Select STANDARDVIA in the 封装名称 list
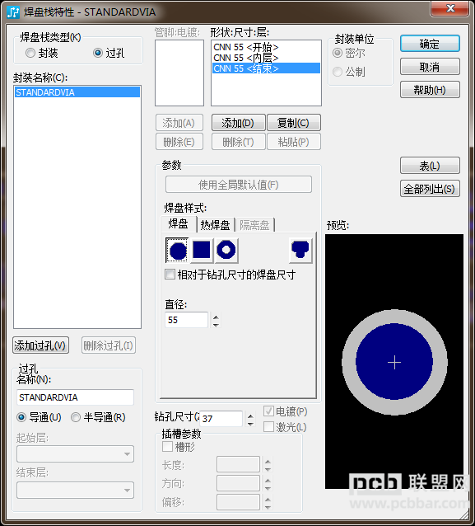 pos(77,92)
